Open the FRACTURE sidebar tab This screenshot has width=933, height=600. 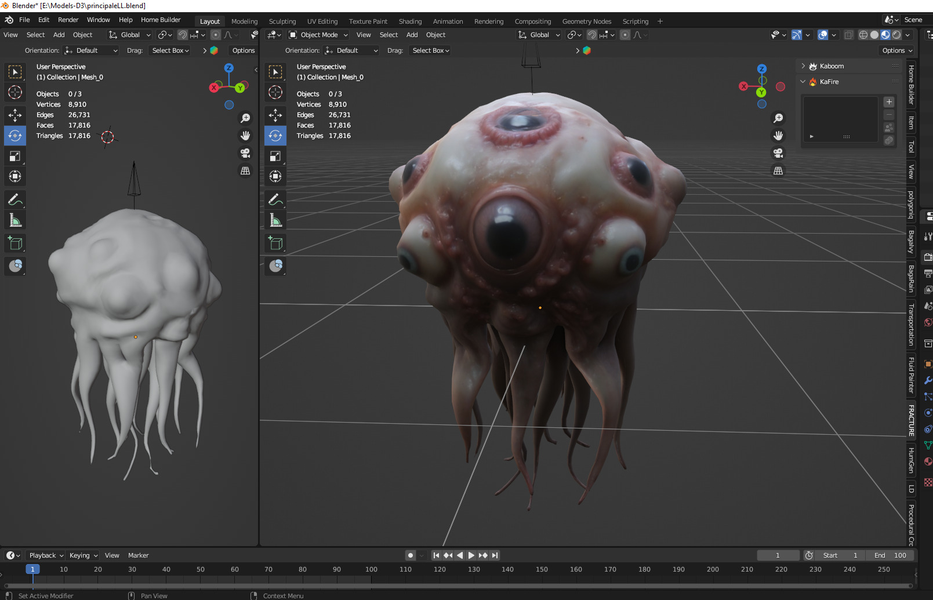(912, 421)
